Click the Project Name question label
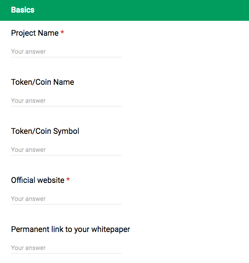The width and height of the screenshot is (249, 263). 35,33
